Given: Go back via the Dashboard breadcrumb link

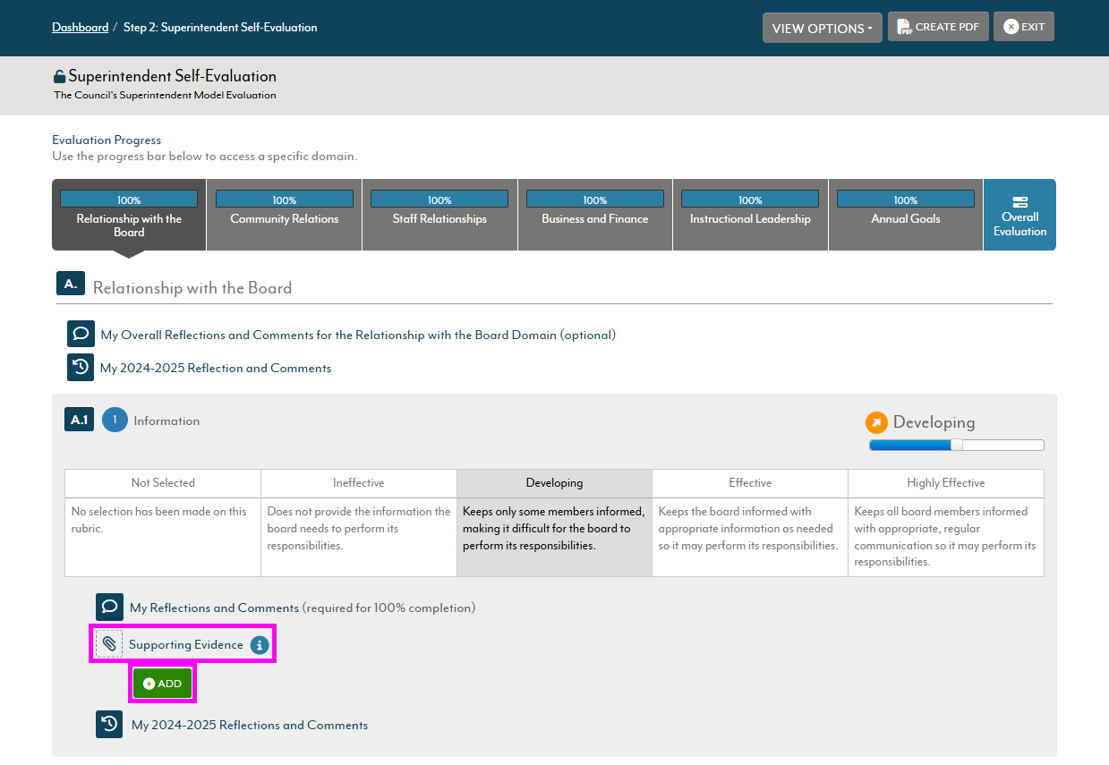Looking at the screenshot, I should click(x=80, y=27).
